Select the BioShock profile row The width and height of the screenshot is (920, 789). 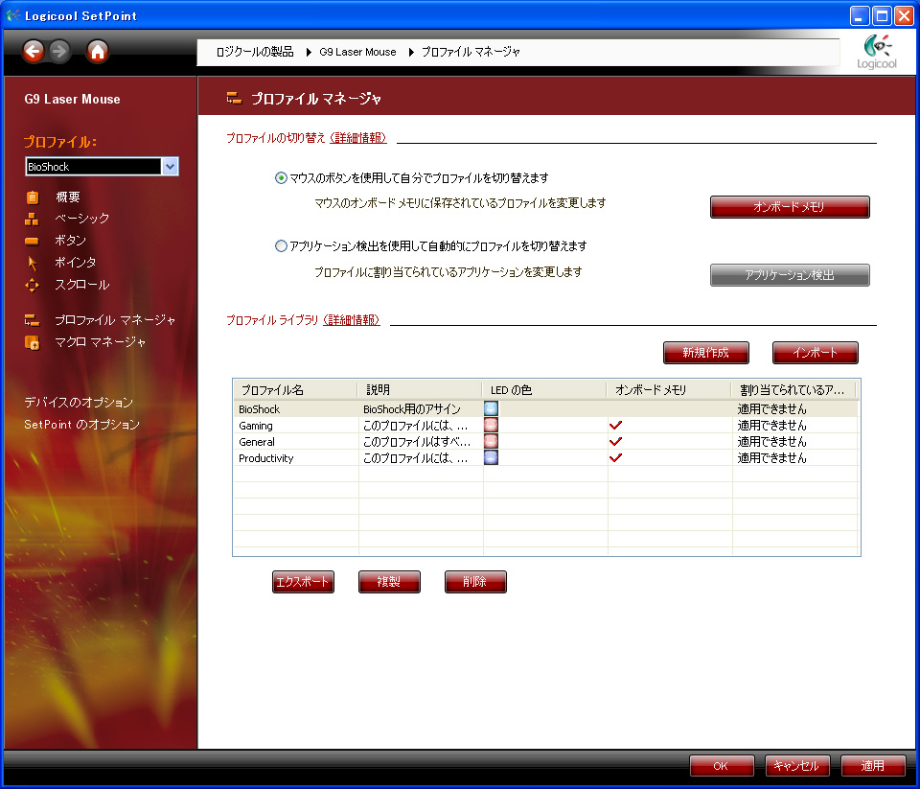545,408
